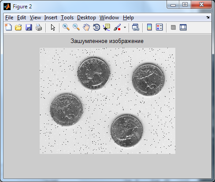Open the Insert menu
This screenshot has height=182, width=215.
pyautogui.click(x=51, y=18)
